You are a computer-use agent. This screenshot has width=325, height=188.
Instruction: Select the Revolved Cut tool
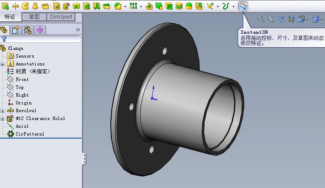point(76,6)
